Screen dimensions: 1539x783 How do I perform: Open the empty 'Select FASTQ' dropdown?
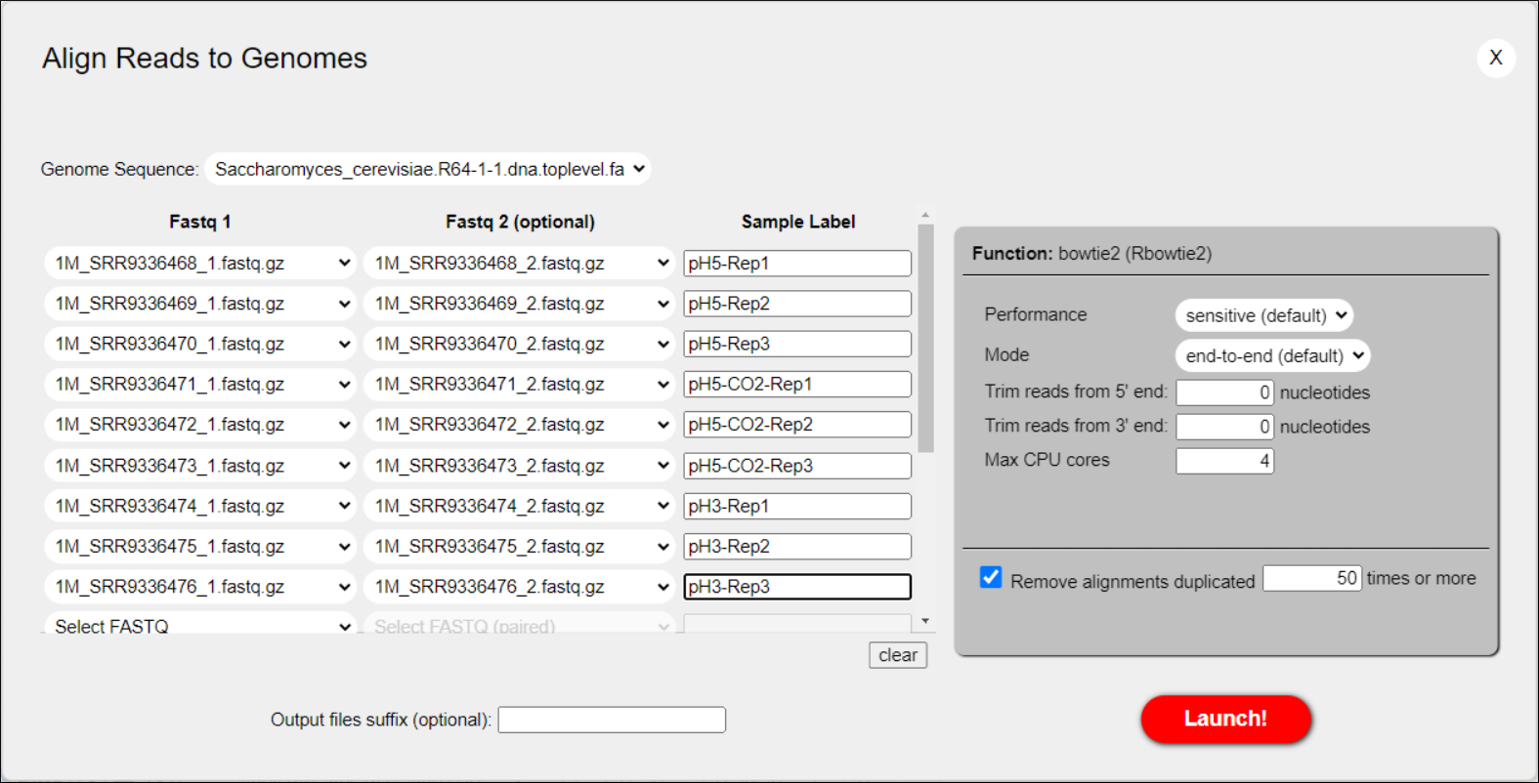click(x=199, y=625)
